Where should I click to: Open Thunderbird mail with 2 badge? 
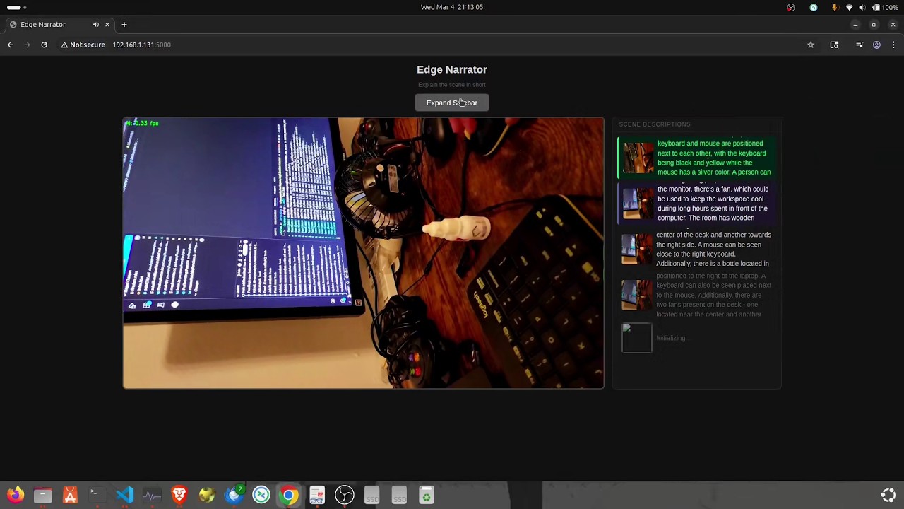point(234,496)
